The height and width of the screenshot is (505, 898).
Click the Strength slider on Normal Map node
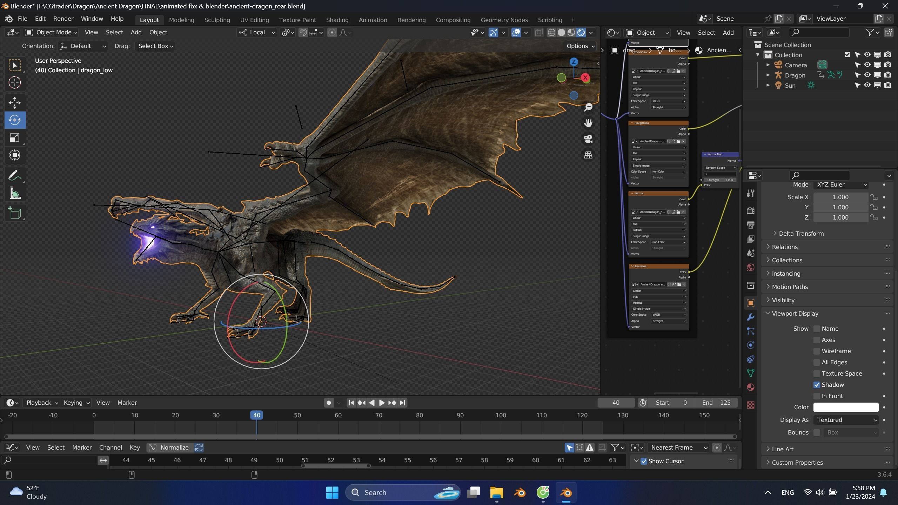tap(721, 180)
